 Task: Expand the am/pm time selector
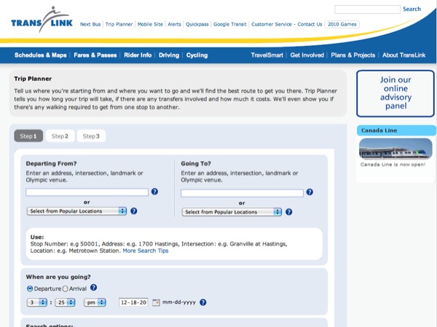(x=95, y=302)
